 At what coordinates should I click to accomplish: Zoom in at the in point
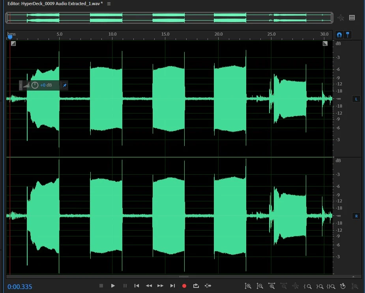tap(308, 286)
